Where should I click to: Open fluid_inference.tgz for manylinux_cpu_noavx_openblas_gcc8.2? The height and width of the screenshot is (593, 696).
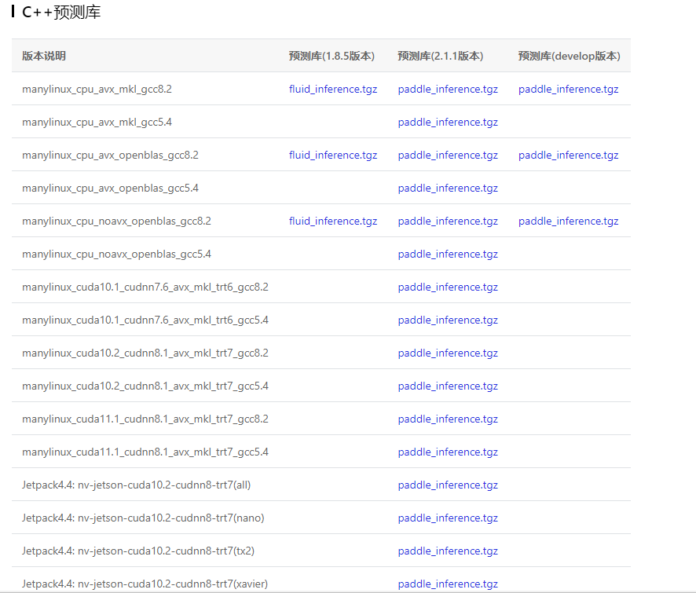point(333,221)
